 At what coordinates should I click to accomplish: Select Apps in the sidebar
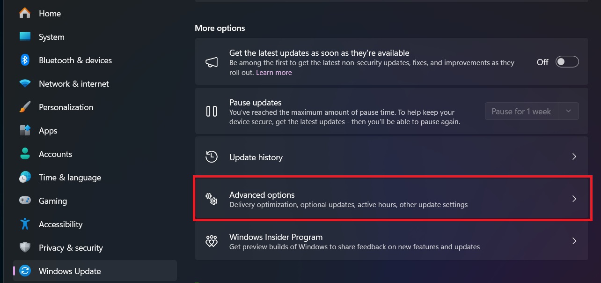click(48, 131)
